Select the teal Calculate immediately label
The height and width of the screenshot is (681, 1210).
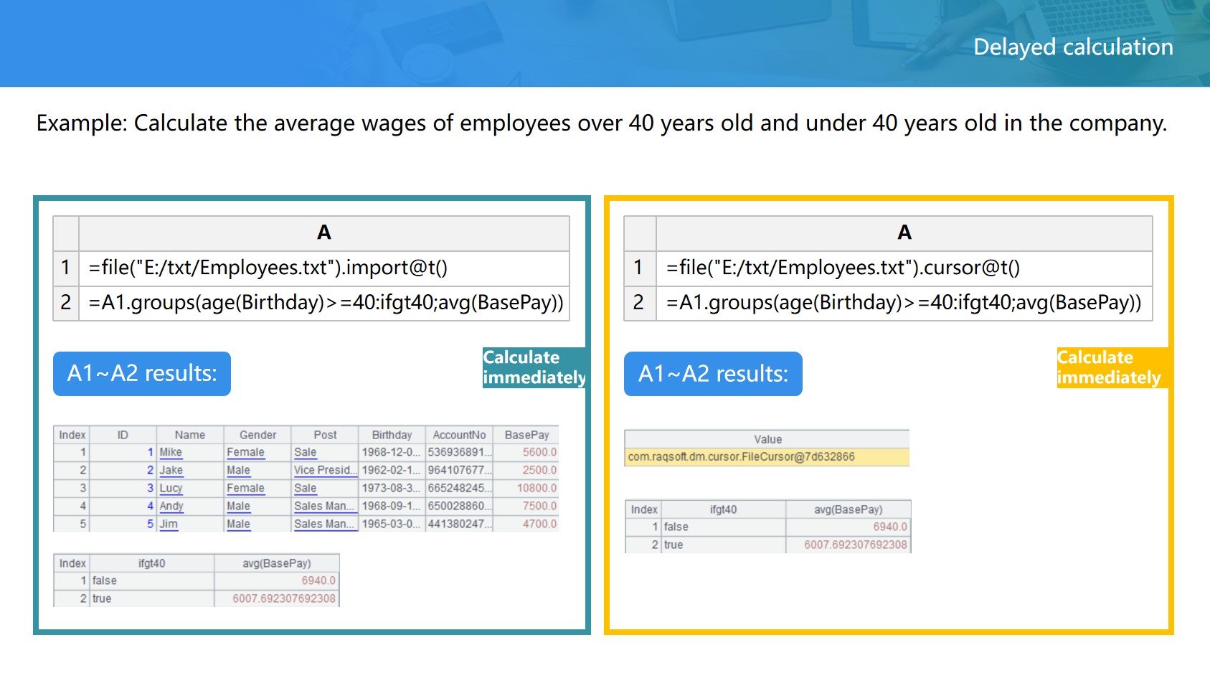(534, 367)
